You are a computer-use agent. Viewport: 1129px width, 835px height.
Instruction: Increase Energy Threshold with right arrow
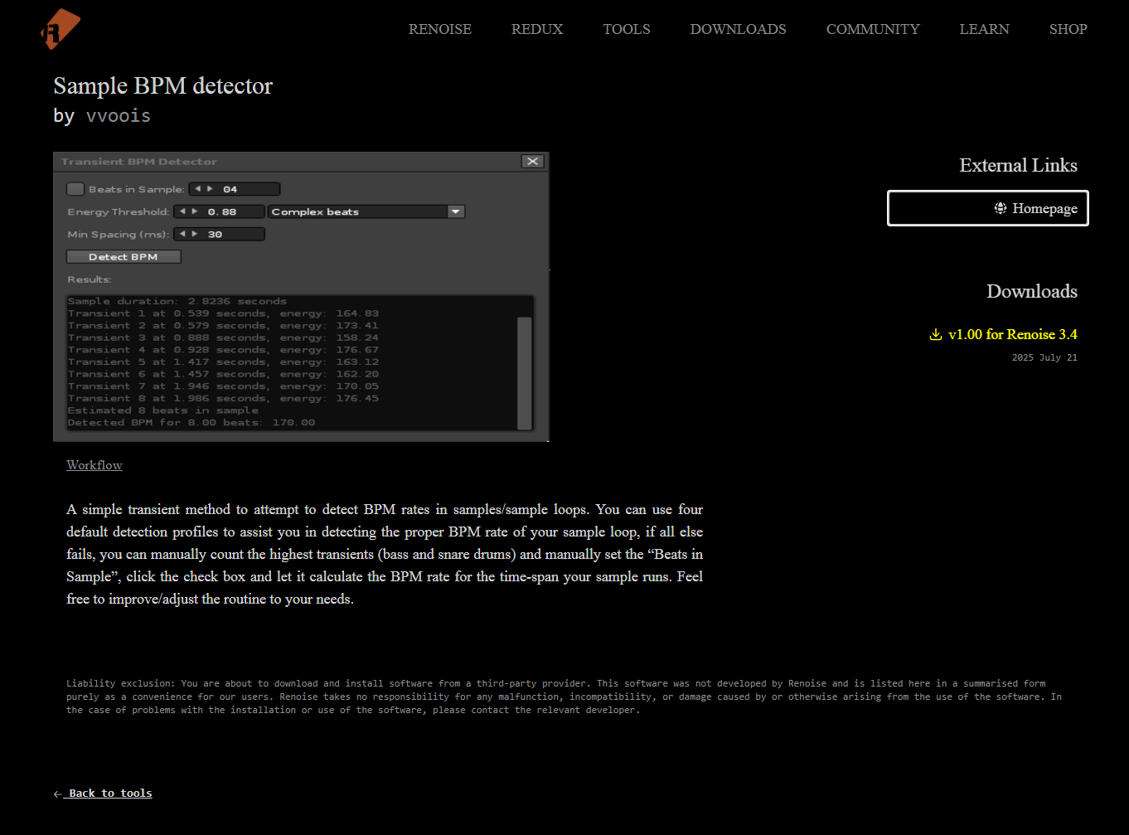[x=195, y=211]
